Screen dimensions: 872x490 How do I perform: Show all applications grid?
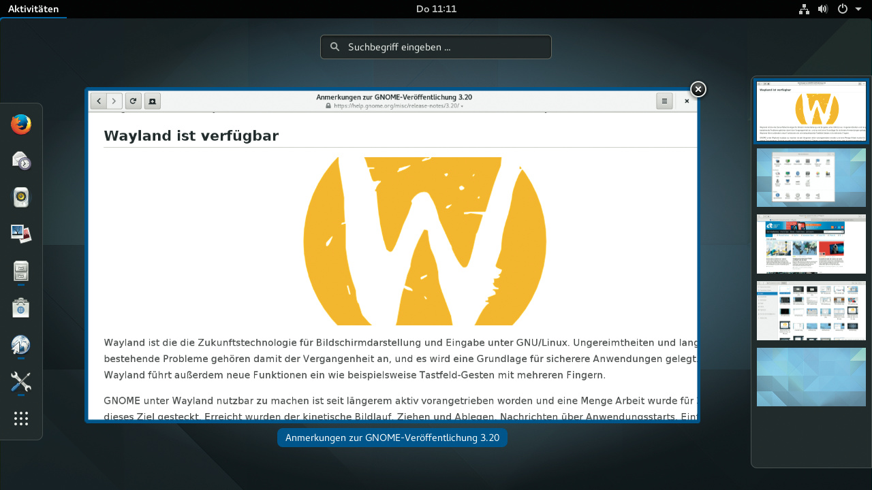pyautogui.click(x=21, y=419)
